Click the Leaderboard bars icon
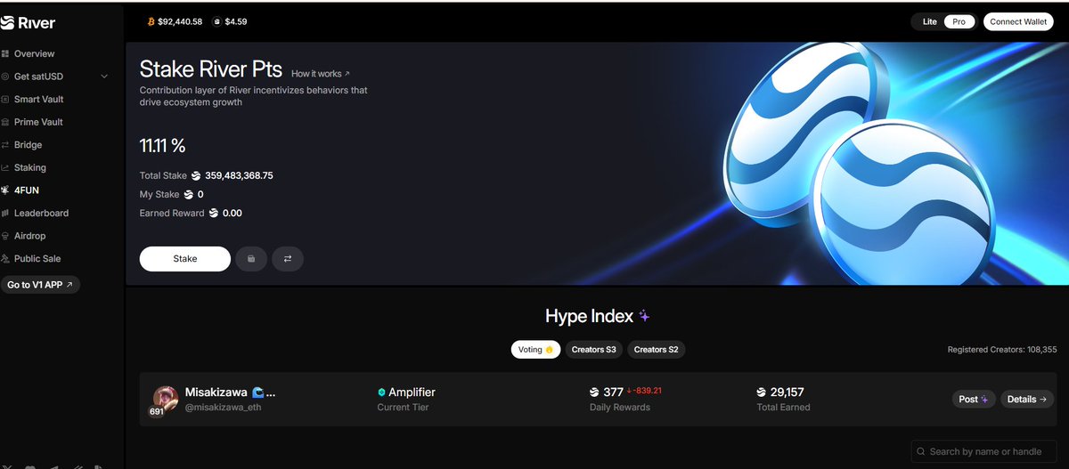The height and width of the screenshot is (469, 1069). tap(5, 214)
